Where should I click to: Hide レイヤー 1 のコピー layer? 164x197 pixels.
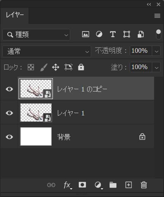click(x=9, y=89)
